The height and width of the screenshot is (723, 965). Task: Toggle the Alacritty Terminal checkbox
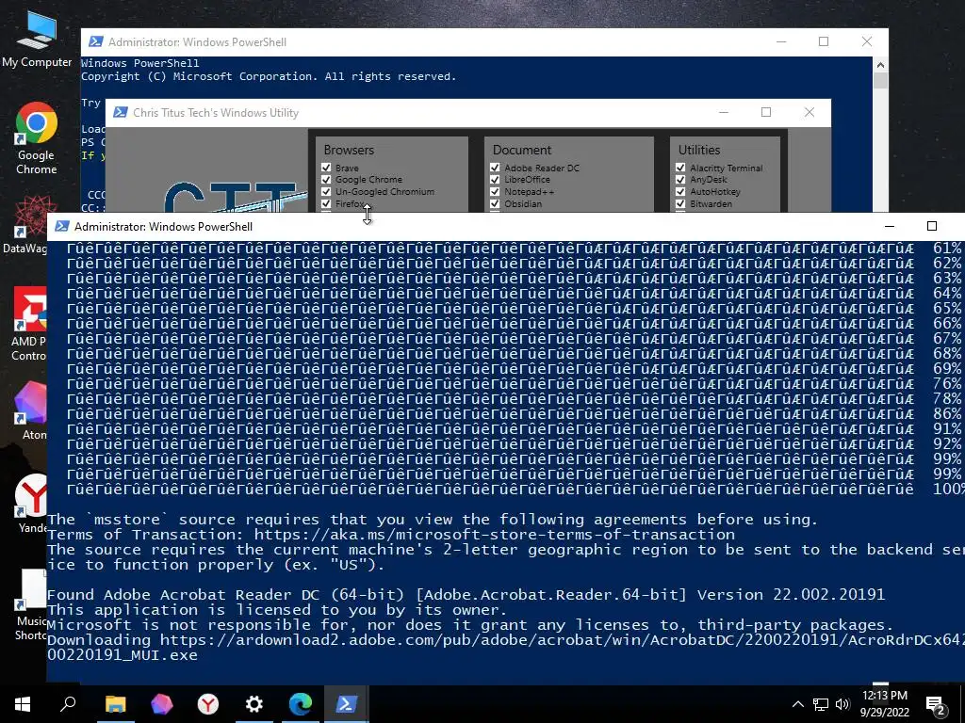click(x=680, y=168)
